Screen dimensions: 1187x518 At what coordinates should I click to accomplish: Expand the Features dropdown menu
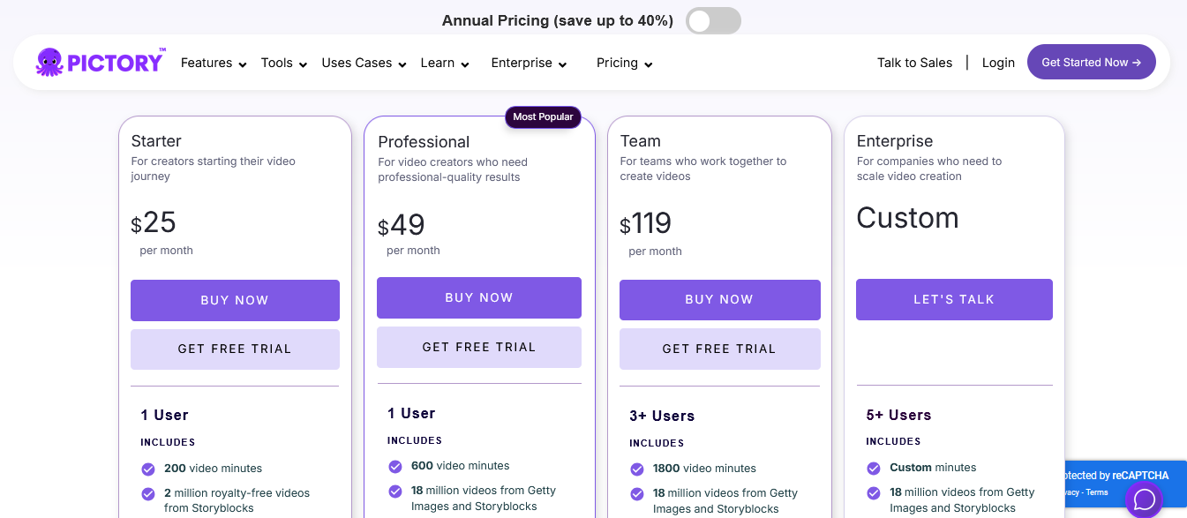(212, 63)
